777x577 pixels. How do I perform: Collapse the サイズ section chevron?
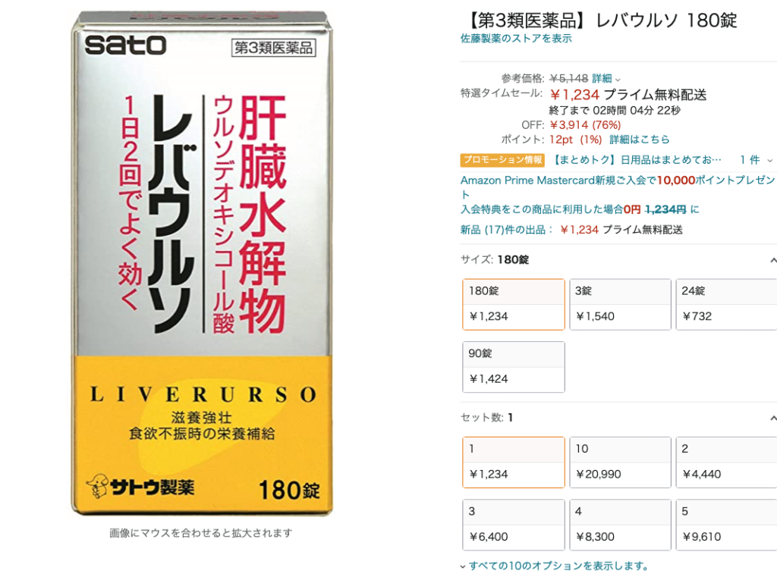pyautogui.click(x=772, y=261)
